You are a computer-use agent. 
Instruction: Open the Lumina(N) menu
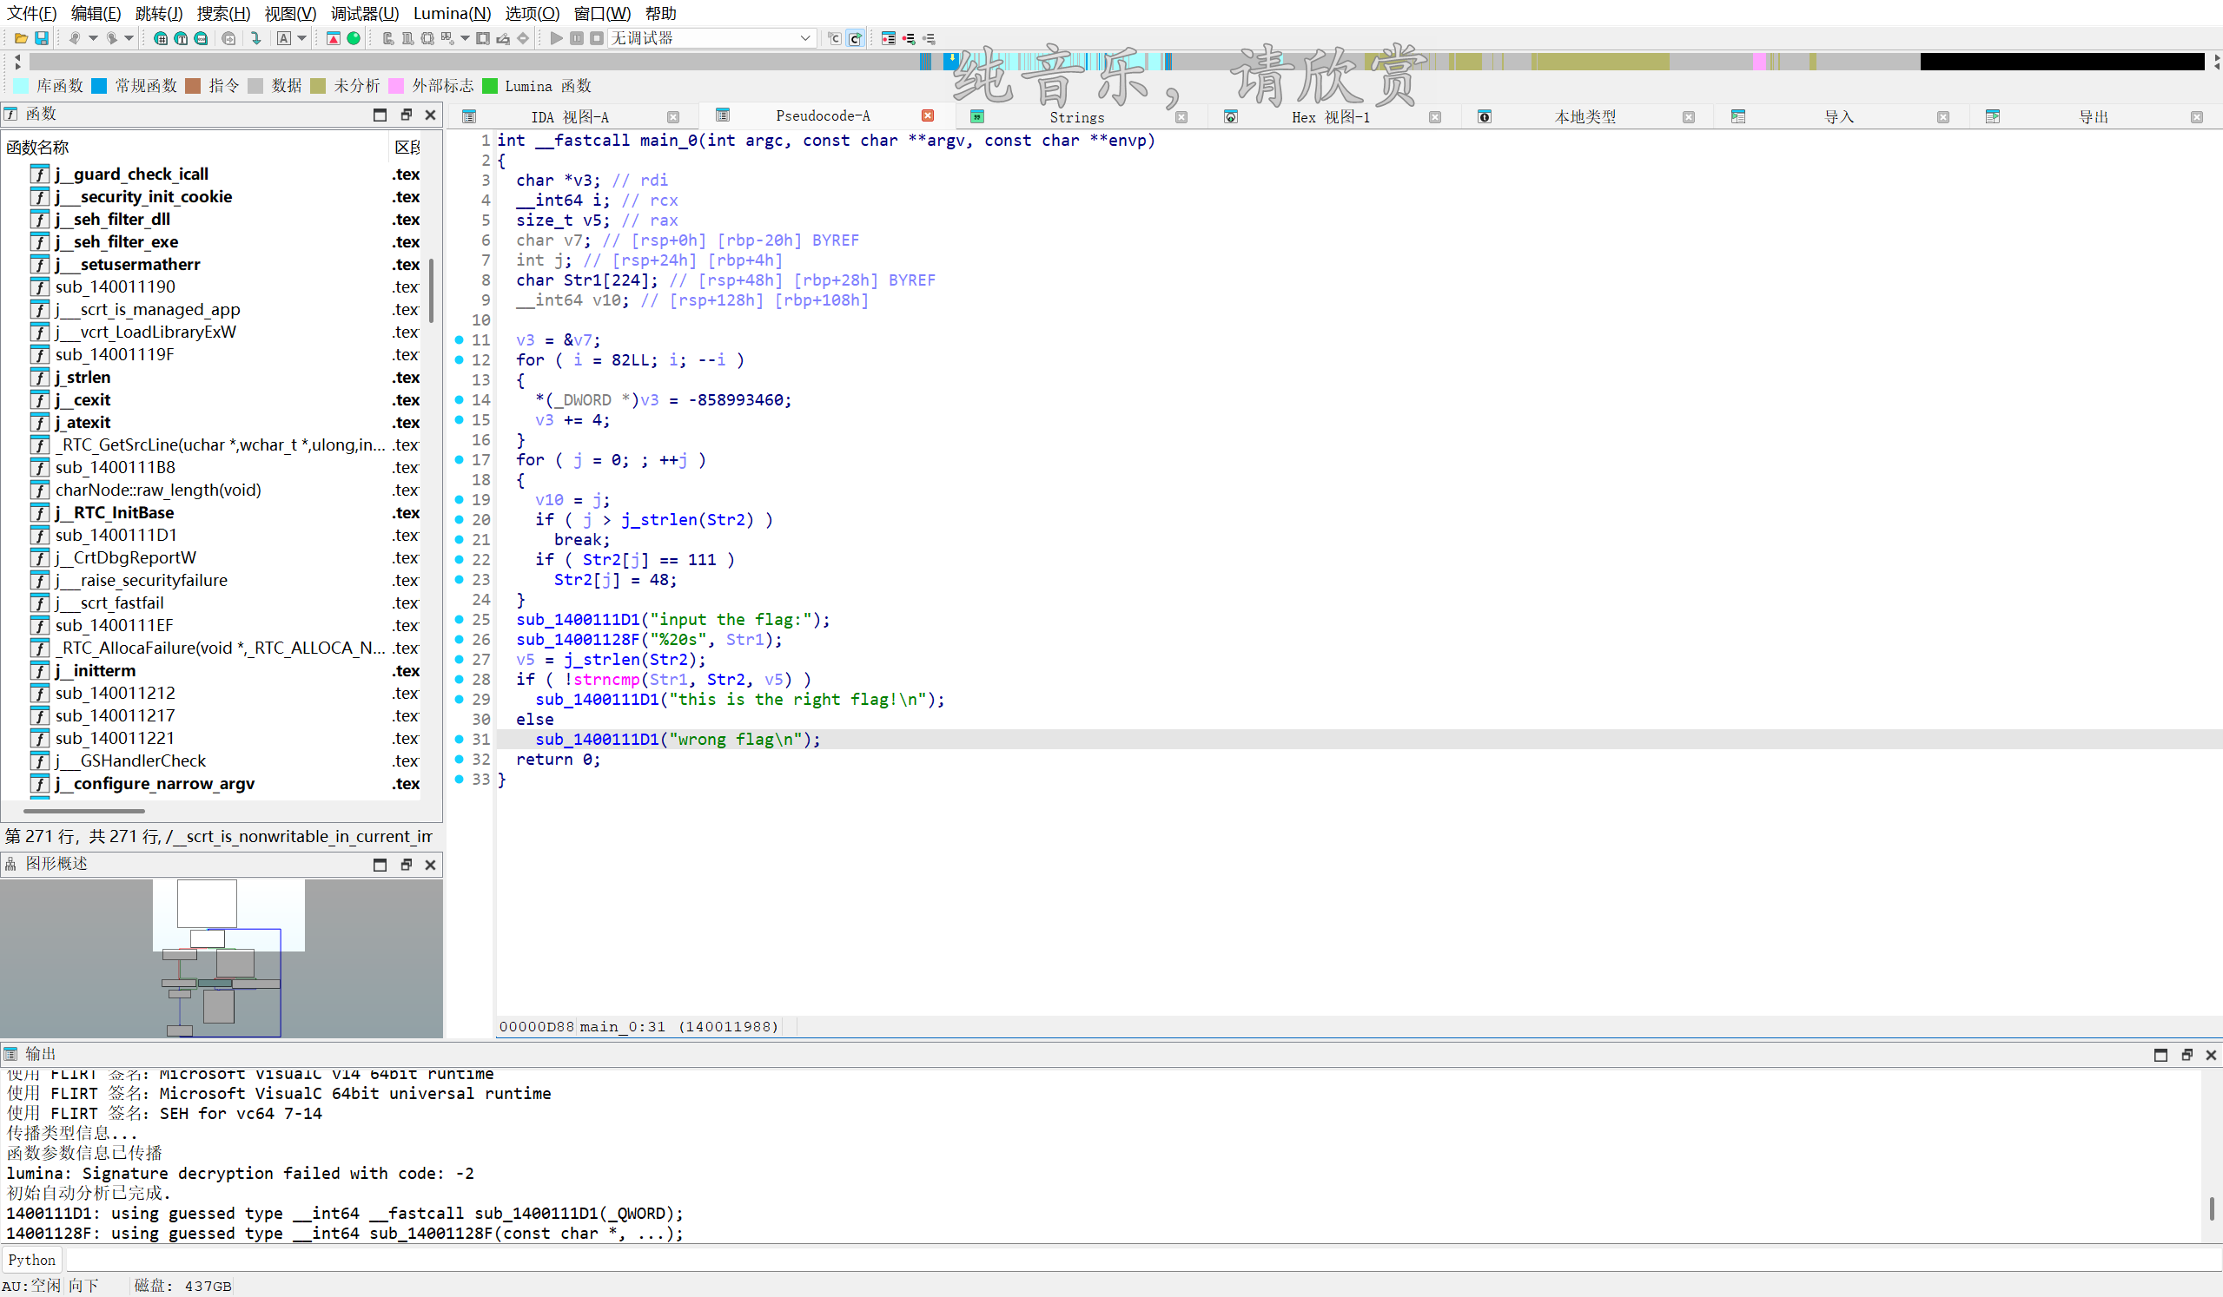(452, 13)
